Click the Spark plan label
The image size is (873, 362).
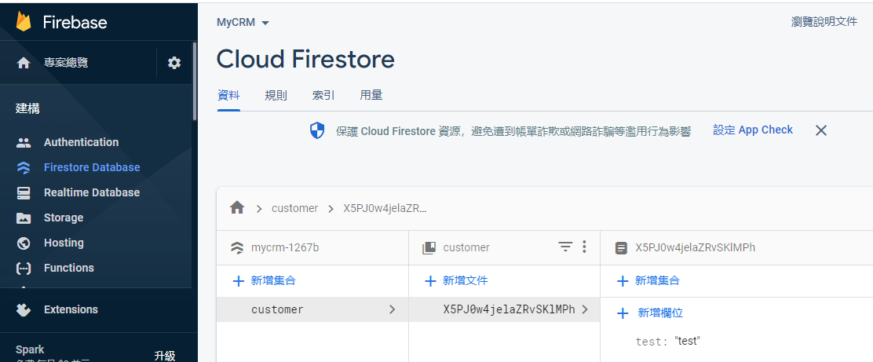(30, 349)
